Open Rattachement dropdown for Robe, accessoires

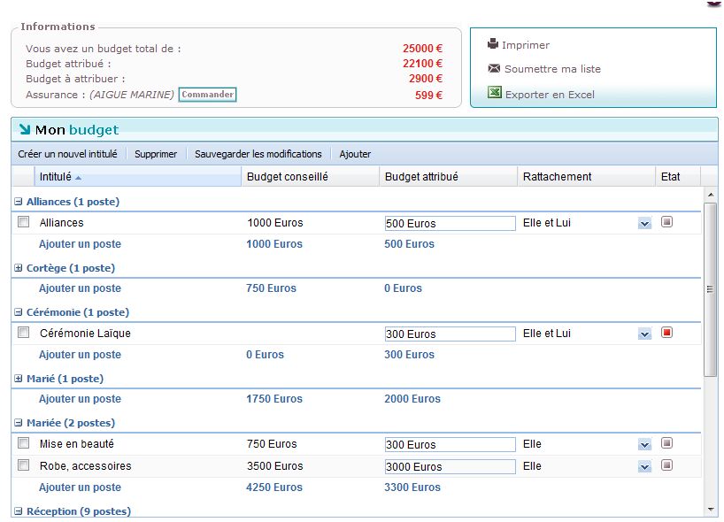point(644,467)
